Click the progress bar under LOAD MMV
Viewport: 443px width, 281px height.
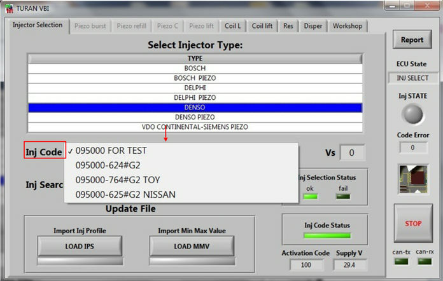tap(192, 261)
